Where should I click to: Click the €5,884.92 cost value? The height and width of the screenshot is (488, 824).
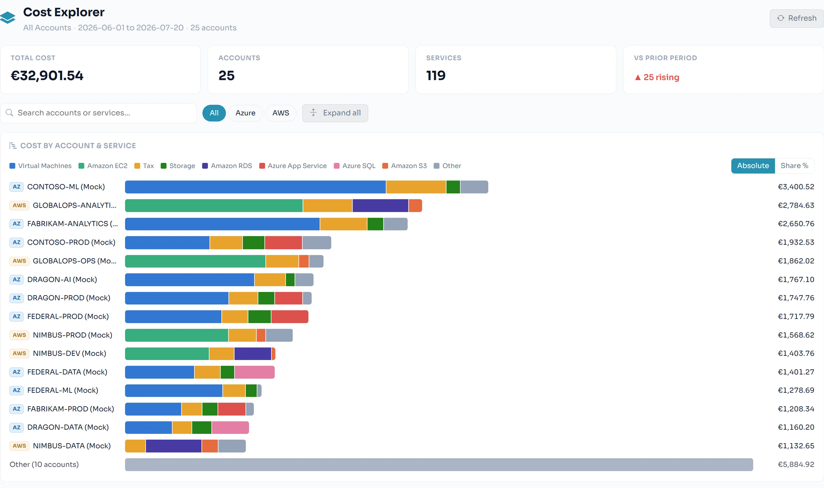(x=796, y=464)
